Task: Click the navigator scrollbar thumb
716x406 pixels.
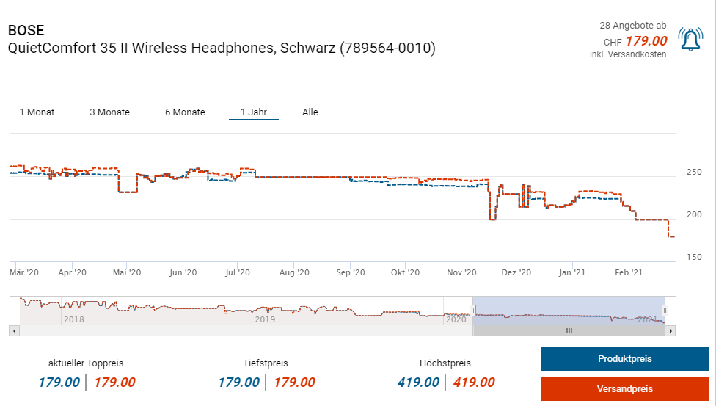Action: (x=569, y=331)
